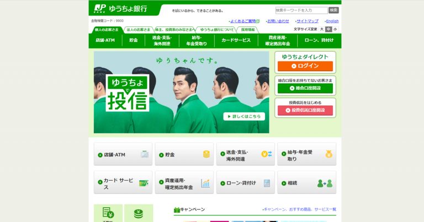Click the gift icon beside キャンペーン heading
Viewport: 424px width, 222px height.
coord(177,209)
